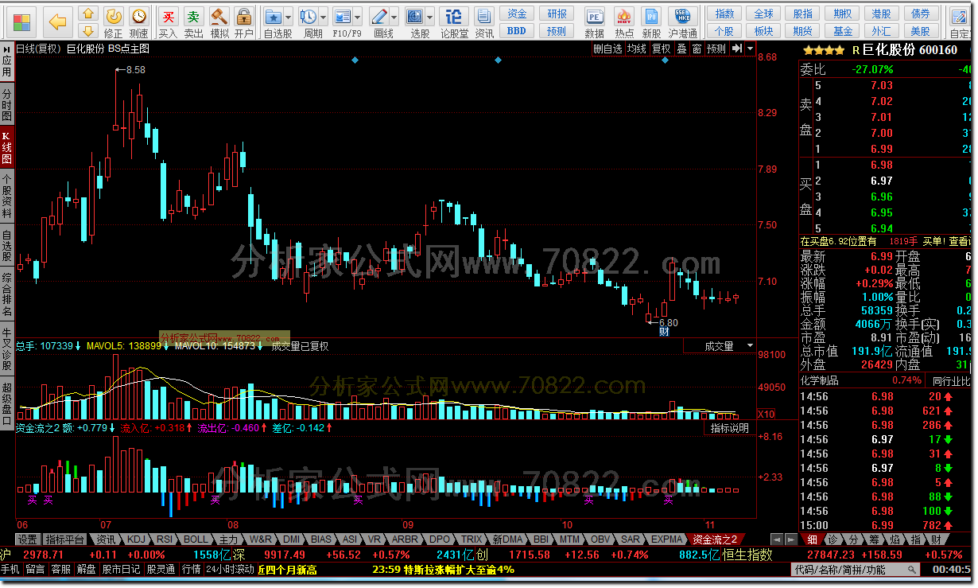
Task: Expand the 选股 dropdown arrow
Action: pyautogui.click(x=429, y=18)
